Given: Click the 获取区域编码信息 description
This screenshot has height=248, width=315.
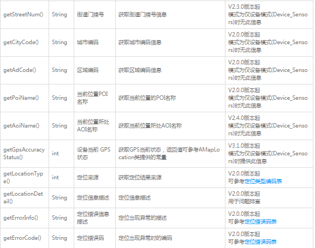Looking at the screenshot, I should tap(140, 70).
